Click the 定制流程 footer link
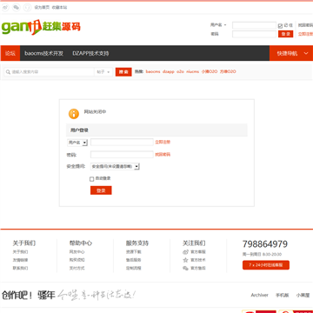The image size is (313, 313). pyautogui.click(x=134, y=268)
